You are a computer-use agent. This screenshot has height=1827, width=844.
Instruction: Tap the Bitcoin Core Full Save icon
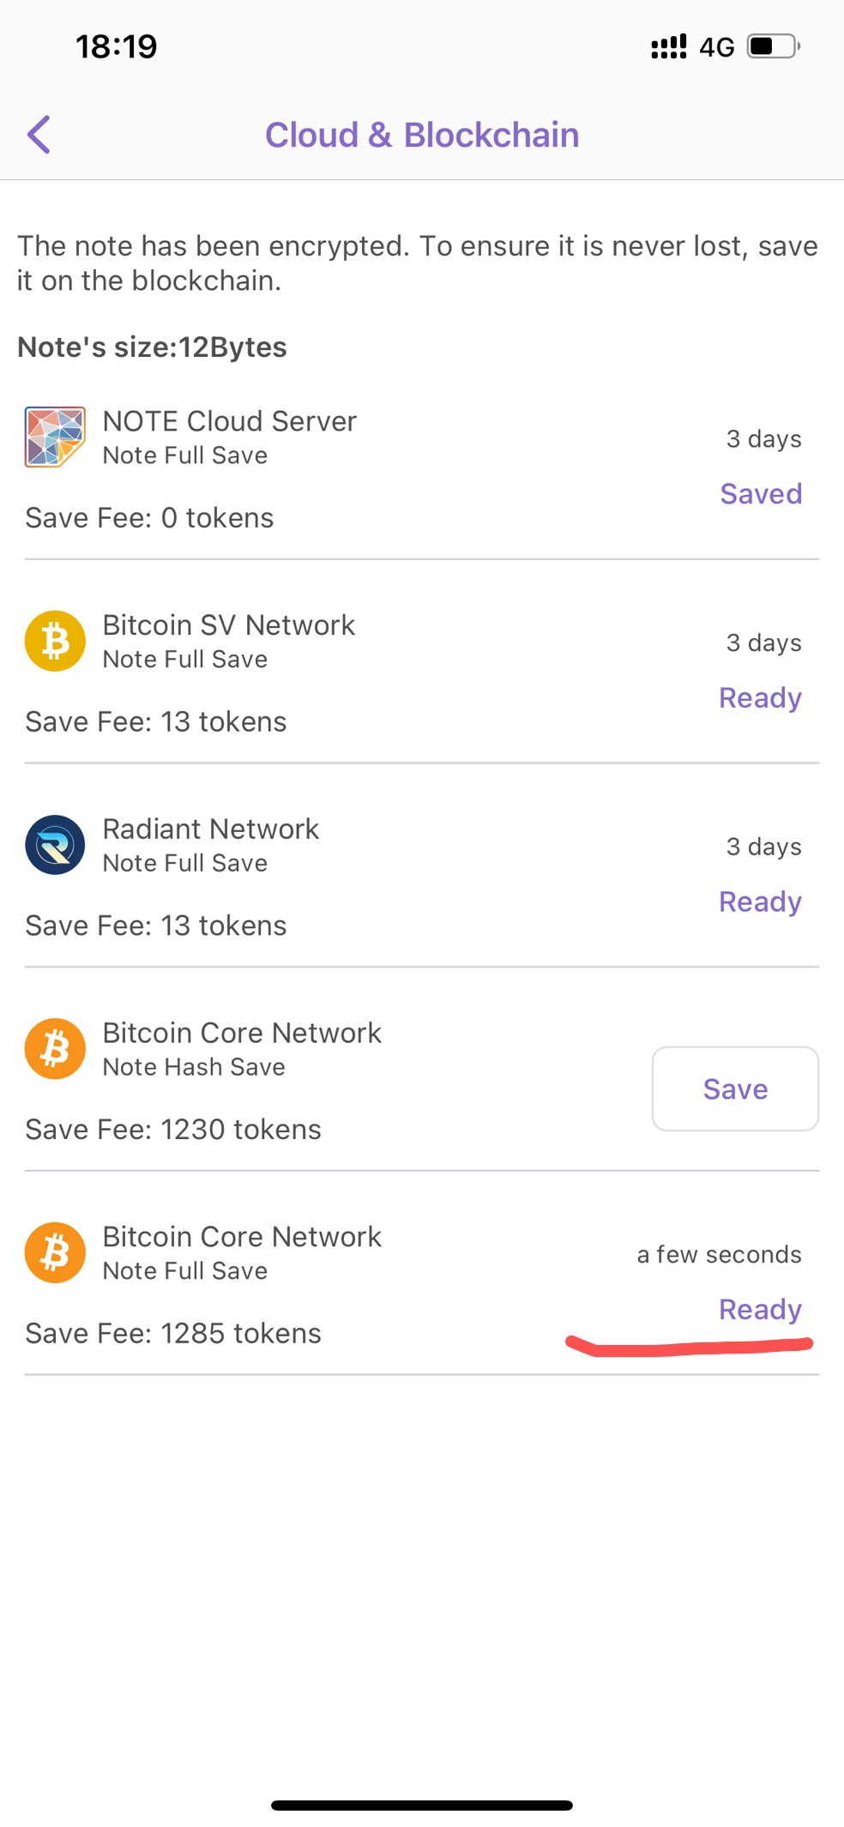point(55,1252)
